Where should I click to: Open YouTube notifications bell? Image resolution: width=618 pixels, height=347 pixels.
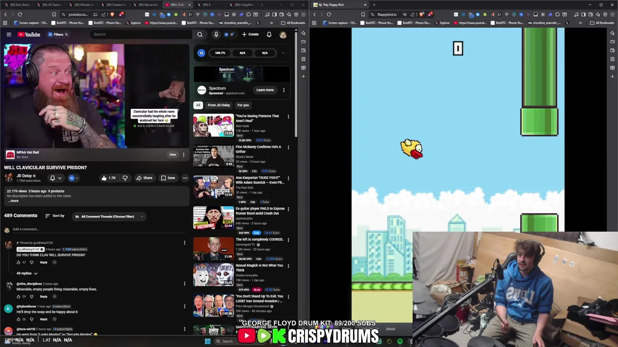pos(269,34)
